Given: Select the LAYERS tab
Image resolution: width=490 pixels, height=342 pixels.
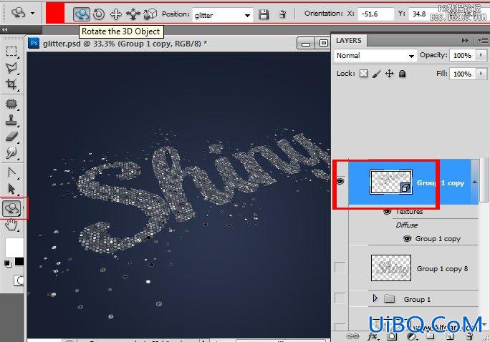Looking at the screenshot, I should point(349,41).
